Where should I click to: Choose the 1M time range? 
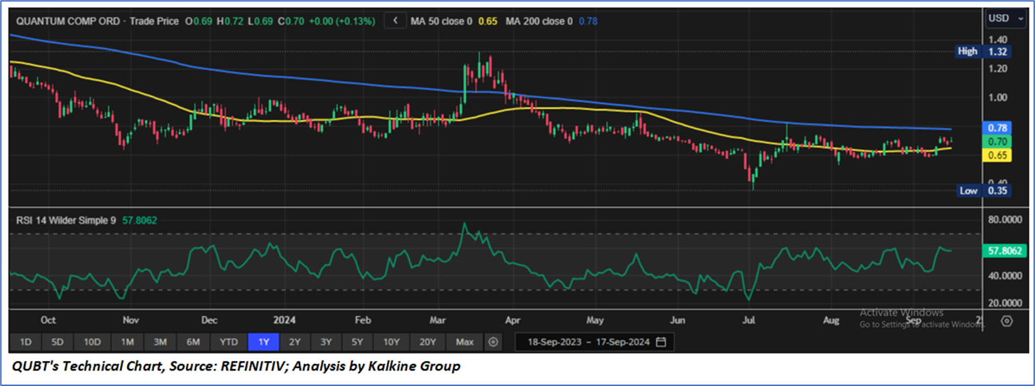127,342
